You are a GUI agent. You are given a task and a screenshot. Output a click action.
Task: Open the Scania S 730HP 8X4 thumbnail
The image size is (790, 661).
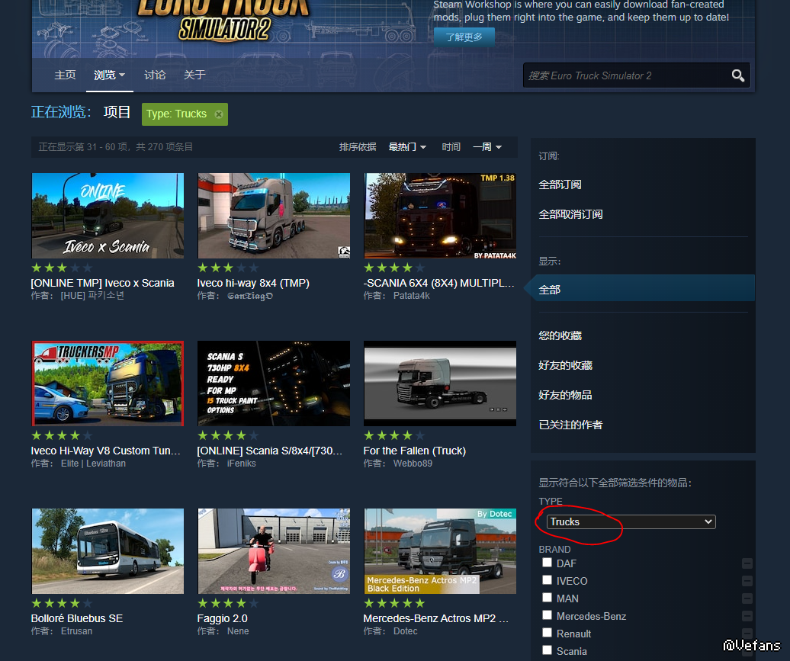click(274, 383)
